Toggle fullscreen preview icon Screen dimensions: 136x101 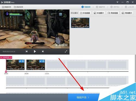(66, 51)
